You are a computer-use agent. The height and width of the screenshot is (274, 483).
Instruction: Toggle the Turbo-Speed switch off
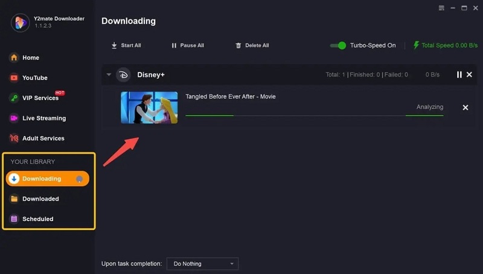(338, 45)
